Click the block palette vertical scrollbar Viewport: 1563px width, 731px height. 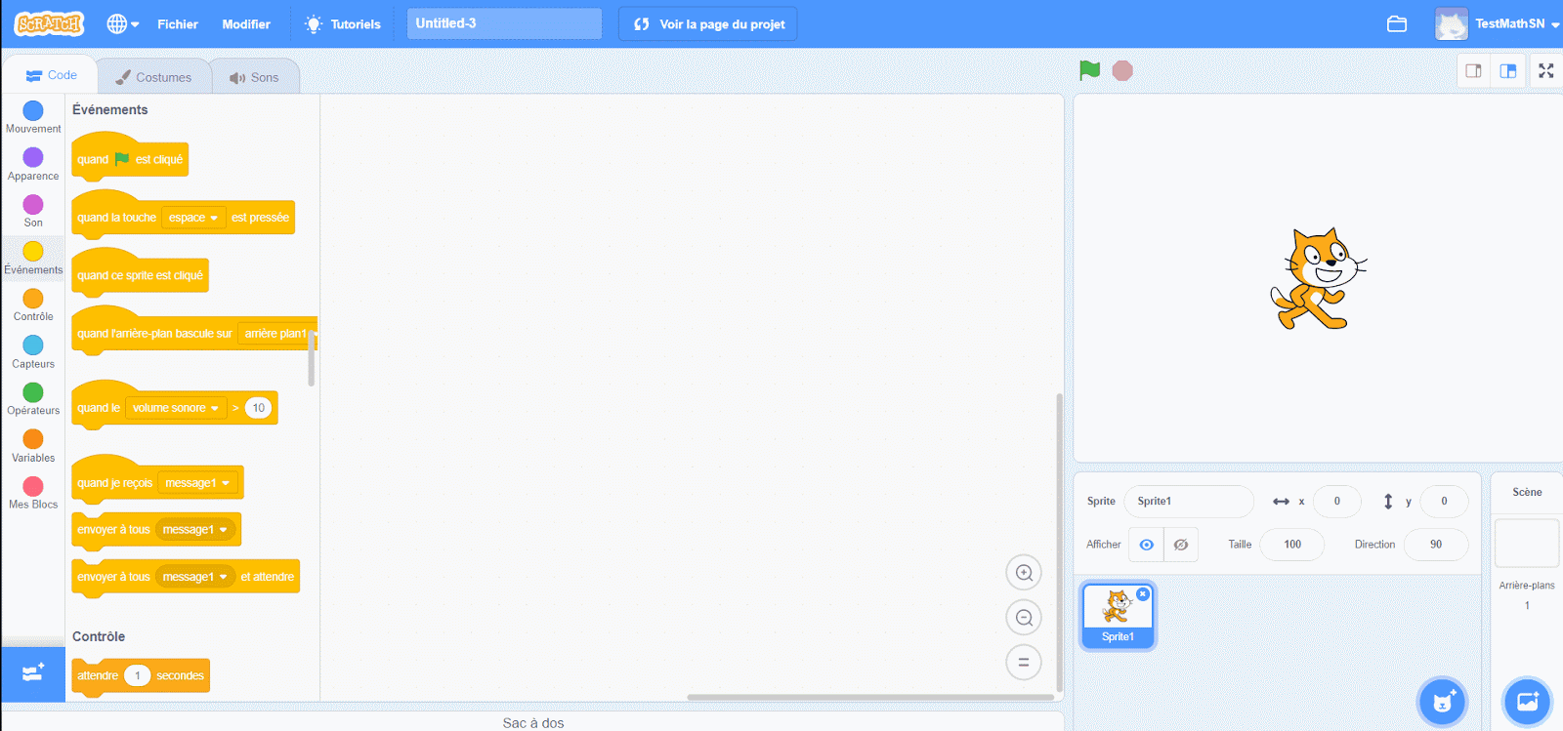point(312,357)
